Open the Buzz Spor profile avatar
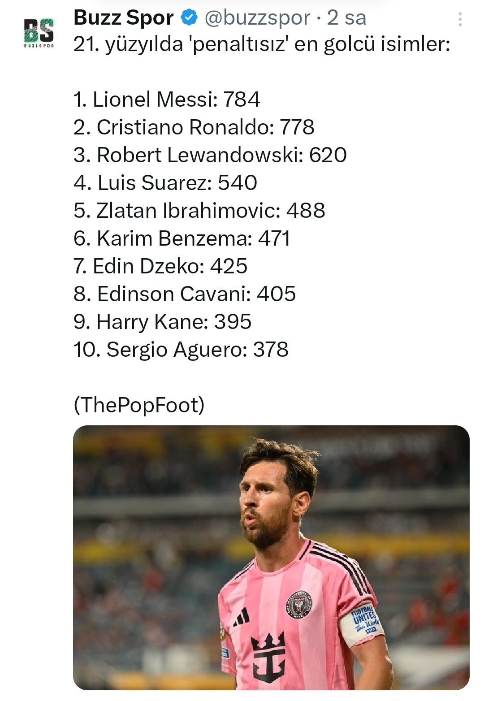The height and width of the screenshot is (701, 484). click(x=39, y=32)
